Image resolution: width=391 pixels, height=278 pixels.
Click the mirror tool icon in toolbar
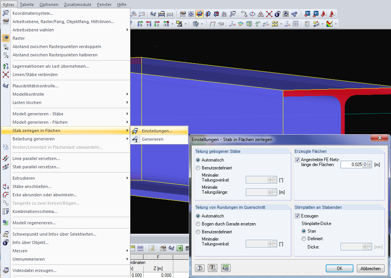pyautogui.click(x=261, y=14)
